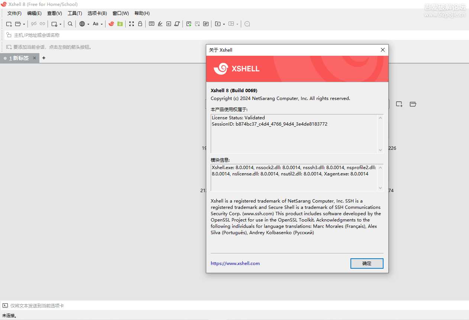The height and width of the screenshot is (320, 469).
Task: Click the session logging toolbar icon
Action: tap(188, 24)
